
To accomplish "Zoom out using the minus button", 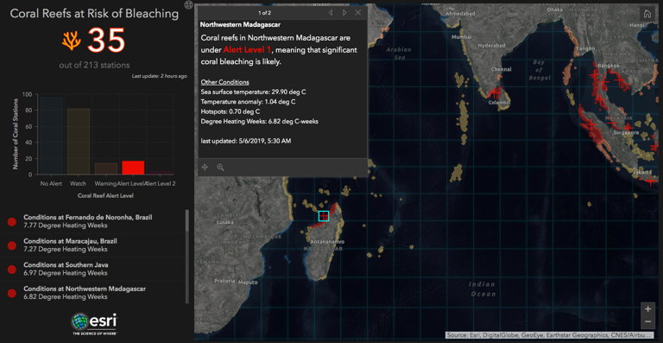I will click(x=647, y=322).
